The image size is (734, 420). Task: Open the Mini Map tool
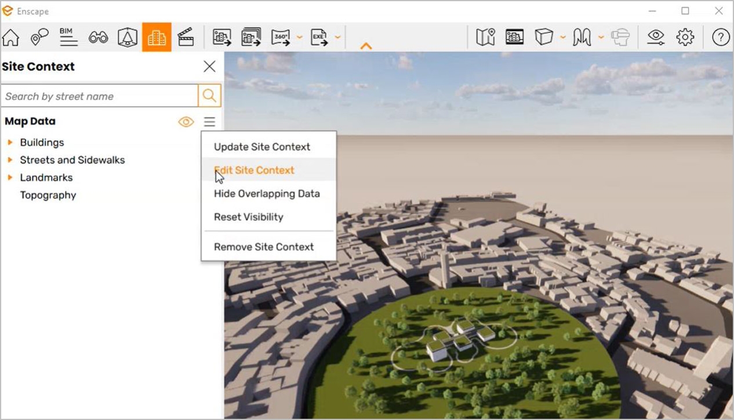(x=485, y=36)
